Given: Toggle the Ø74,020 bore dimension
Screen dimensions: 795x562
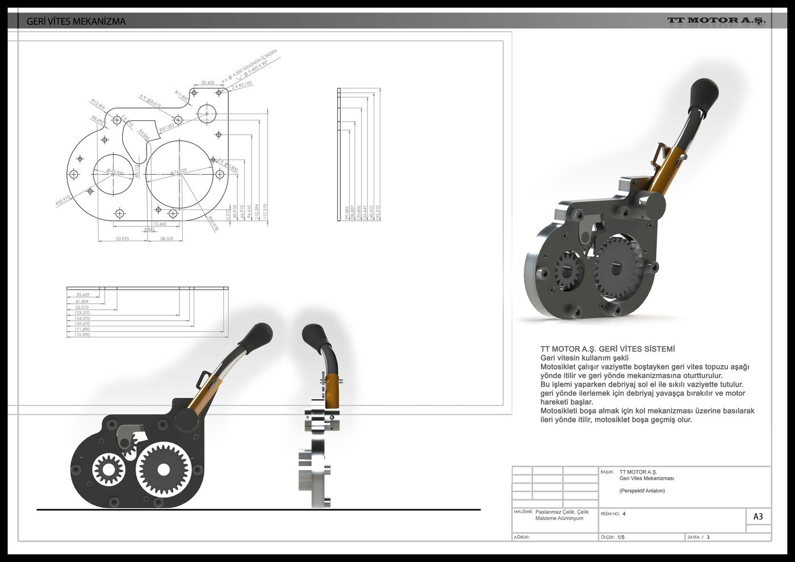Looking at the screenshot, I should click(179, 172).
